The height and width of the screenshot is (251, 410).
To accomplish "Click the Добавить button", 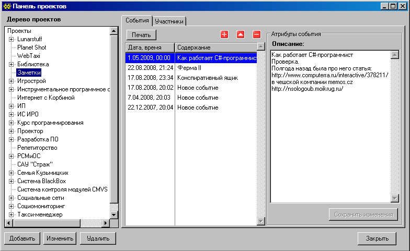I will coord(22,238).
